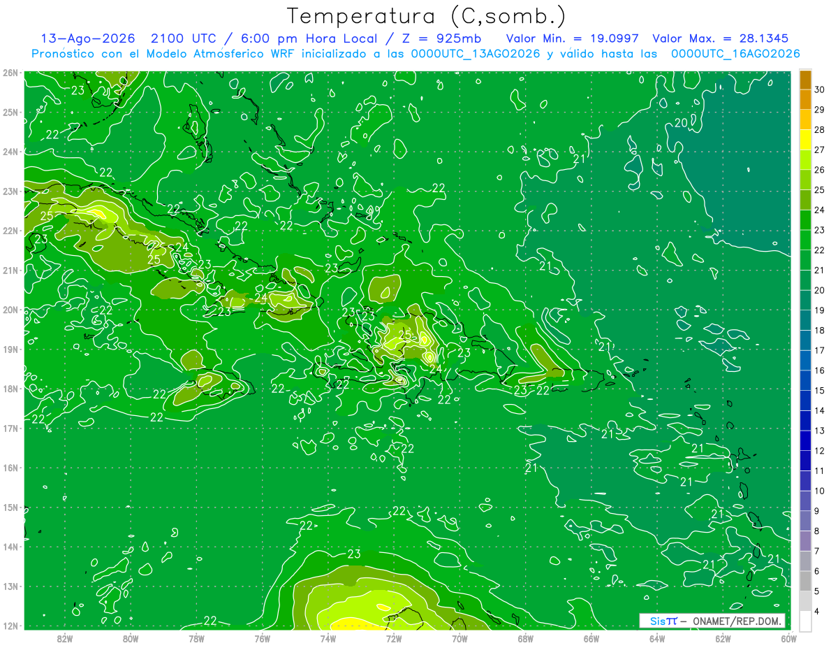Click 'Valor Min. = 19.0997' text
Viewport: 838px width, 648px height.
point(573,38)
